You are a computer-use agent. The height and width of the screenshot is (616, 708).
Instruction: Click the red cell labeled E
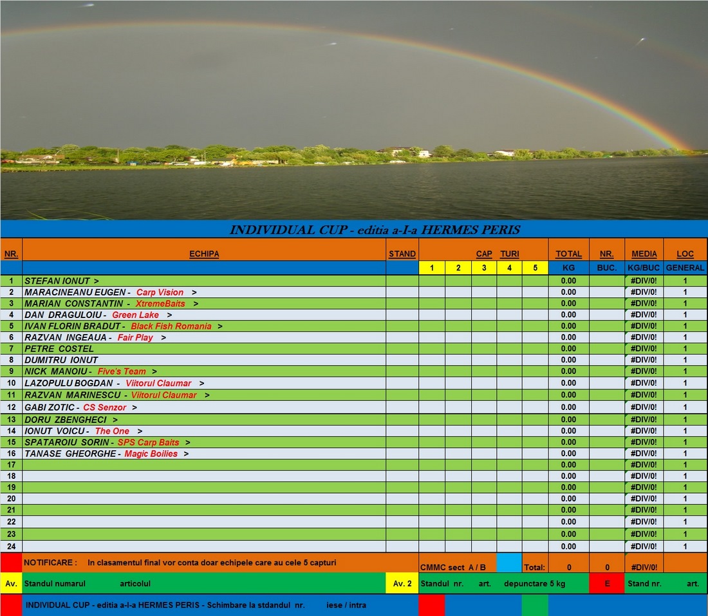pos(607,583)
